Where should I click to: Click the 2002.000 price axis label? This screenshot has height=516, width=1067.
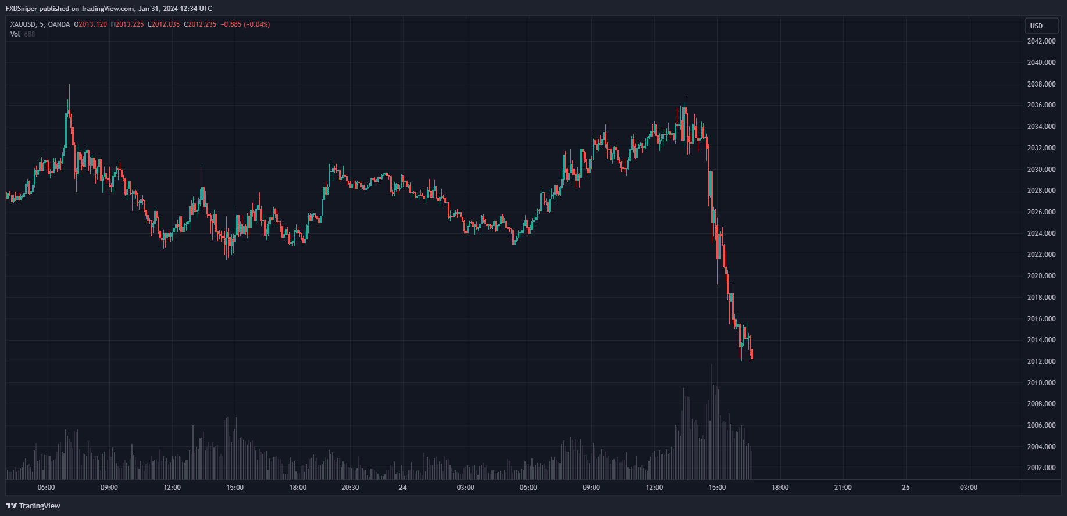1041,468
